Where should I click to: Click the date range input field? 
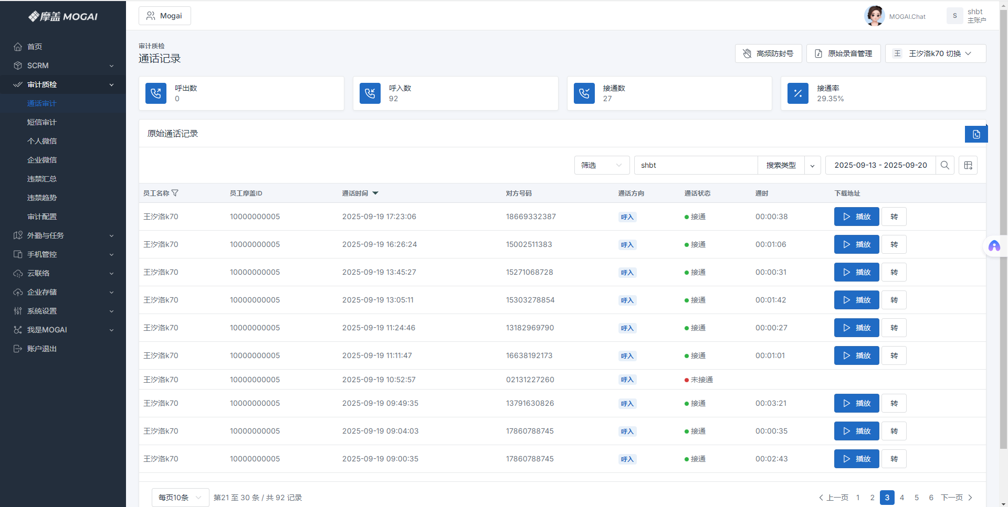[880, 165]
